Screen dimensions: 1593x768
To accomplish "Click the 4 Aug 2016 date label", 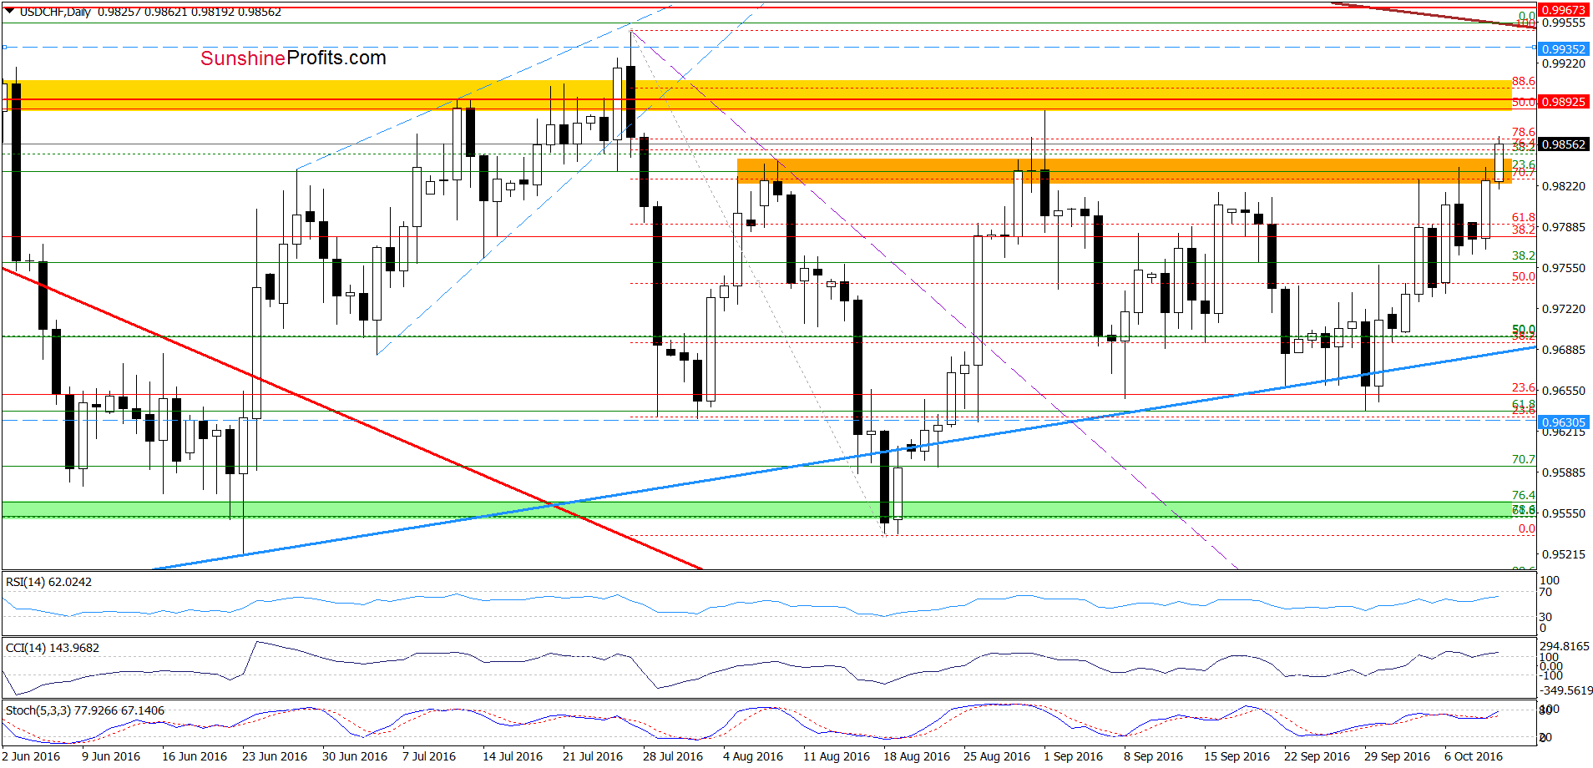I will 753,756.
